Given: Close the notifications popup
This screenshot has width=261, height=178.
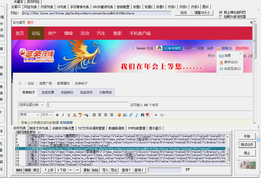Looking at the screenshot, I should (240, 54).
